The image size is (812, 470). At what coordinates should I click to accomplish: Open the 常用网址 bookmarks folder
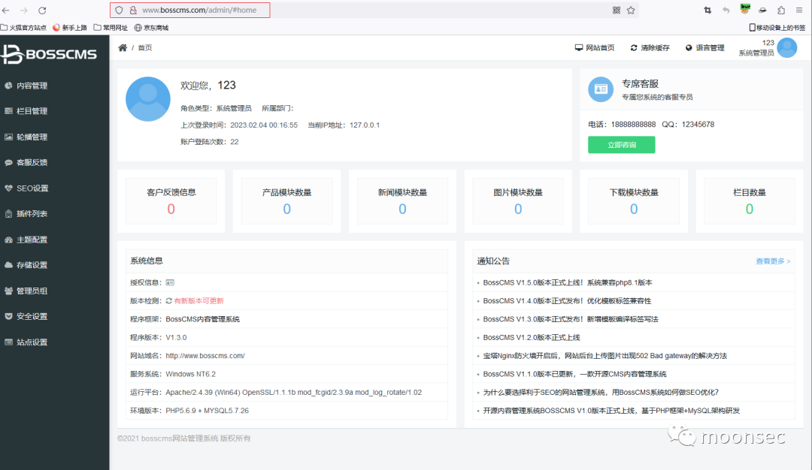pyautogui.click(x=111, y=27)
